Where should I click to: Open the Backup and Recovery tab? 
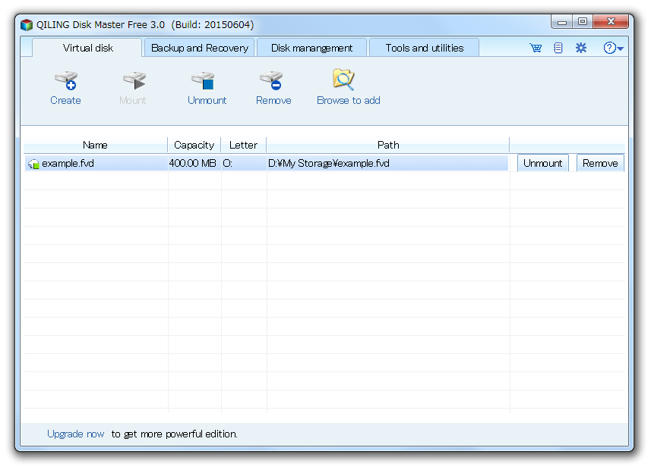(x=199, y=48)
